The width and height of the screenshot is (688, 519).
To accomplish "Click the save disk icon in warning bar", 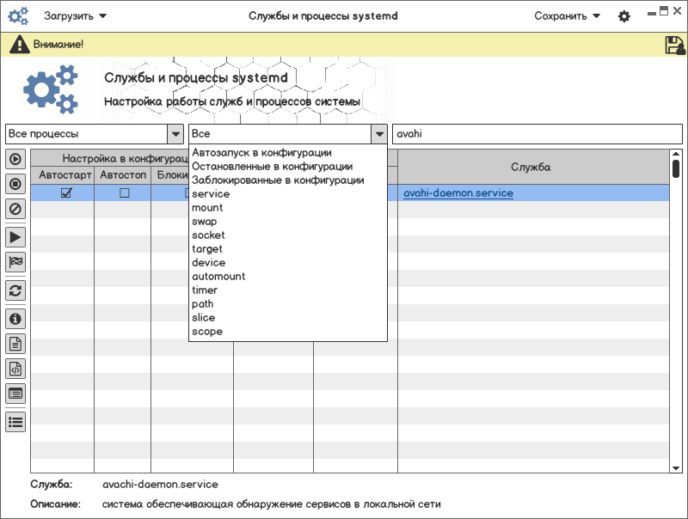I will (x=674, y=46).
